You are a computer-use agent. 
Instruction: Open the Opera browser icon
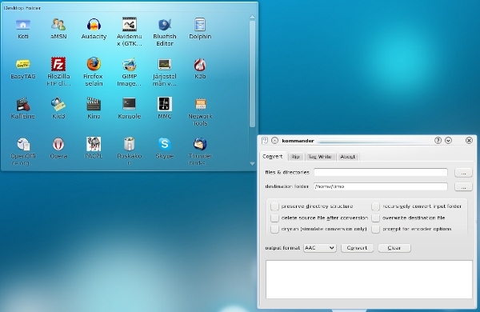(x=58, y=144)
